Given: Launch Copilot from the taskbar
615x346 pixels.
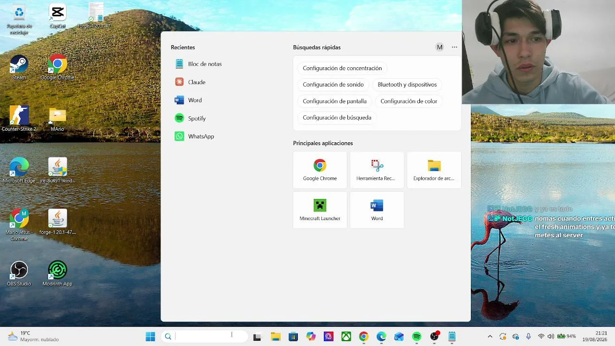Looking at the screenshot, I should click(311, 336).
